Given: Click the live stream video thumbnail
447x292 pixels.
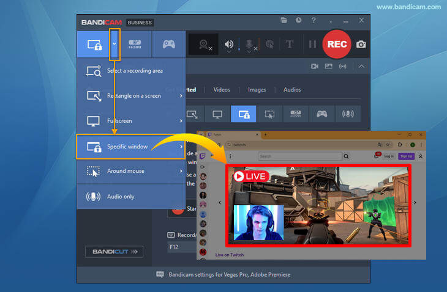Looking at the screenshot, I should click(x=318, y=206).
